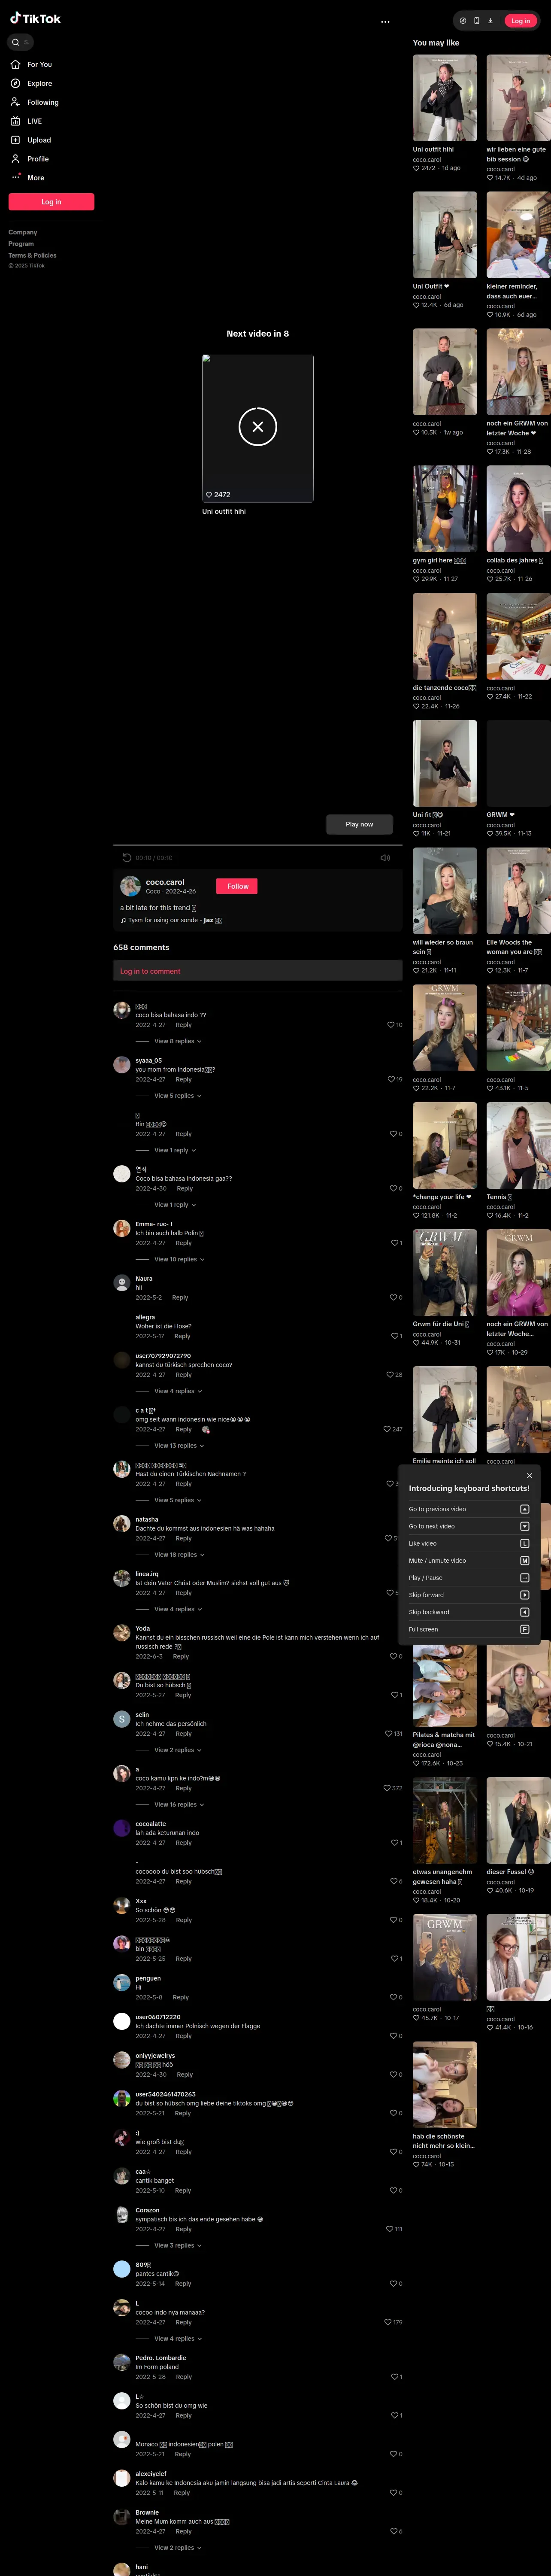551x2576 pixels.
Task: Click the TikTok coin icon in top bar
Action: click(x=463, y=20)
